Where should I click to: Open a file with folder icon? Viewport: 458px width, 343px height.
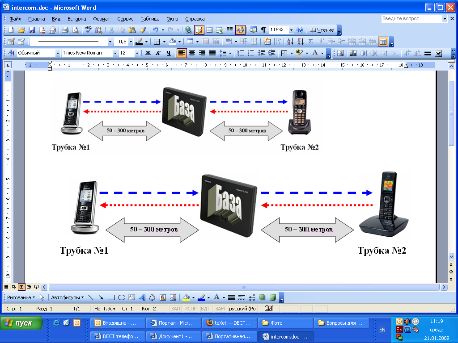(x=21, y=30)
